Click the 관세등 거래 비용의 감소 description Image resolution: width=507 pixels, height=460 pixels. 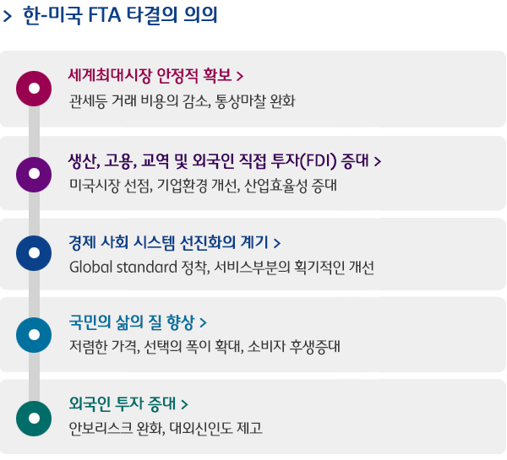183,102
